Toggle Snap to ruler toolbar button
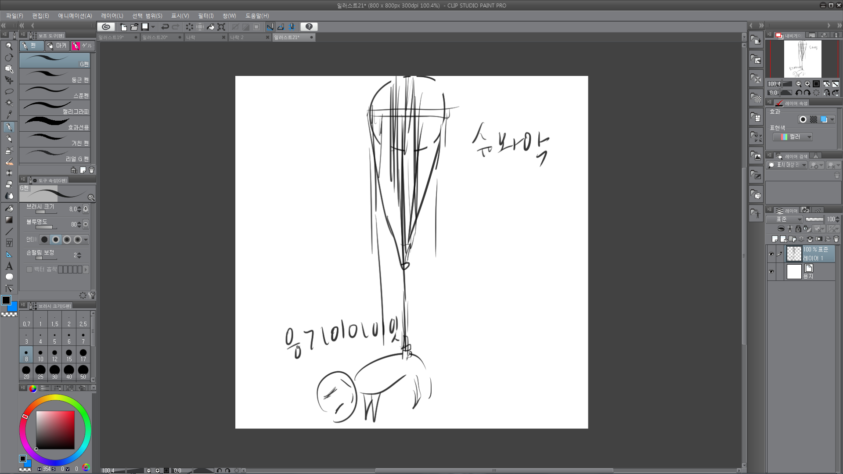This screenshot has width=843, height=474. click(270, 27)
